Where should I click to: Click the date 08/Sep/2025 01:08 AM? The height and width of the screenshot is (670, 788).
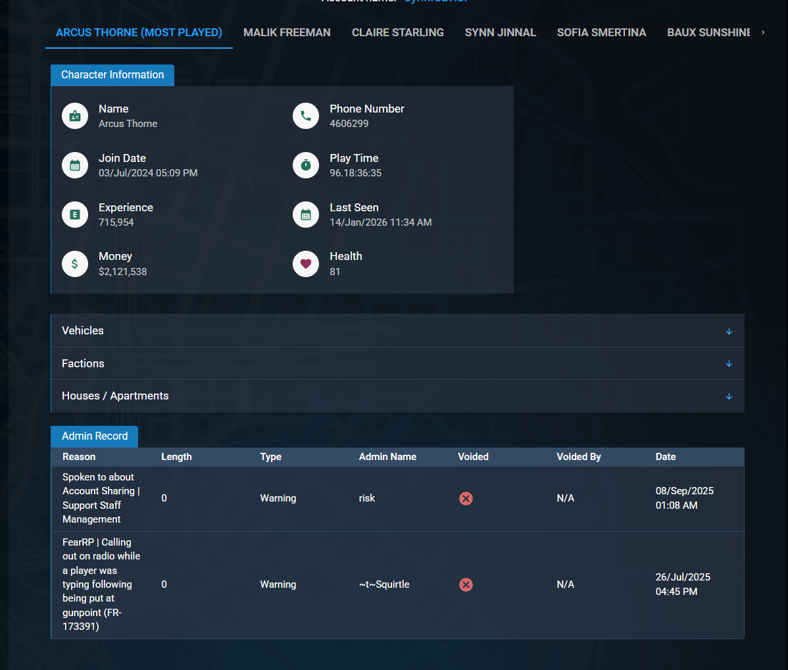point(685,498)
